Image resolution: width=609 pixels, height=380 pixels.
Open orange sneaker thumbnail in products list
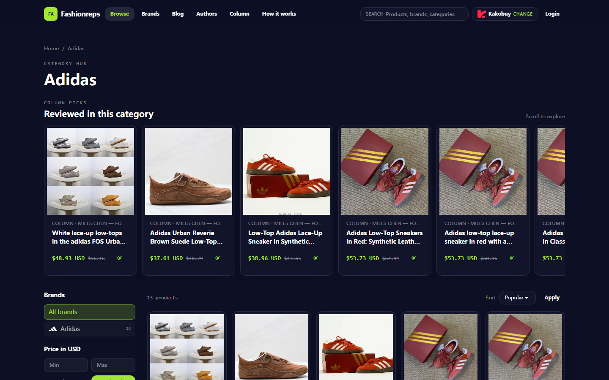(356, 347)
